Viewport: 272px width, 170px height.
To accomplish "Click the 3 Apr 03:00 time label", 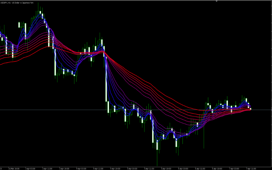I will pyautogui.click(x=30, y=168).
